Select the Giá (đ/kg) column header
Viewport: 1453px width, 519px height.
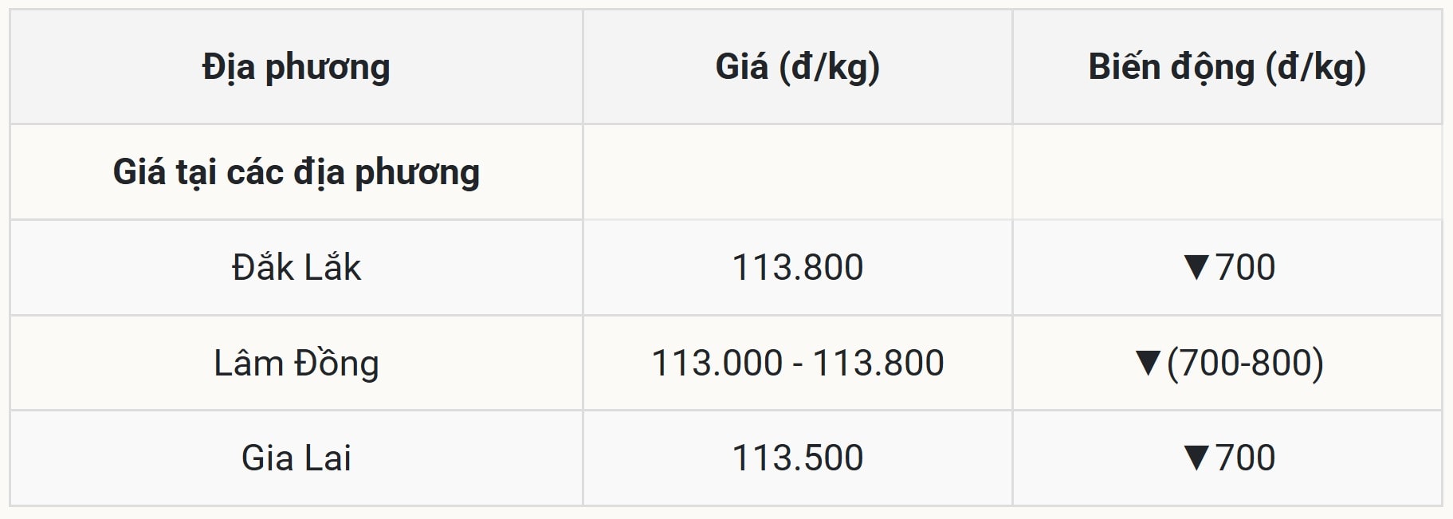coord(797,67)
